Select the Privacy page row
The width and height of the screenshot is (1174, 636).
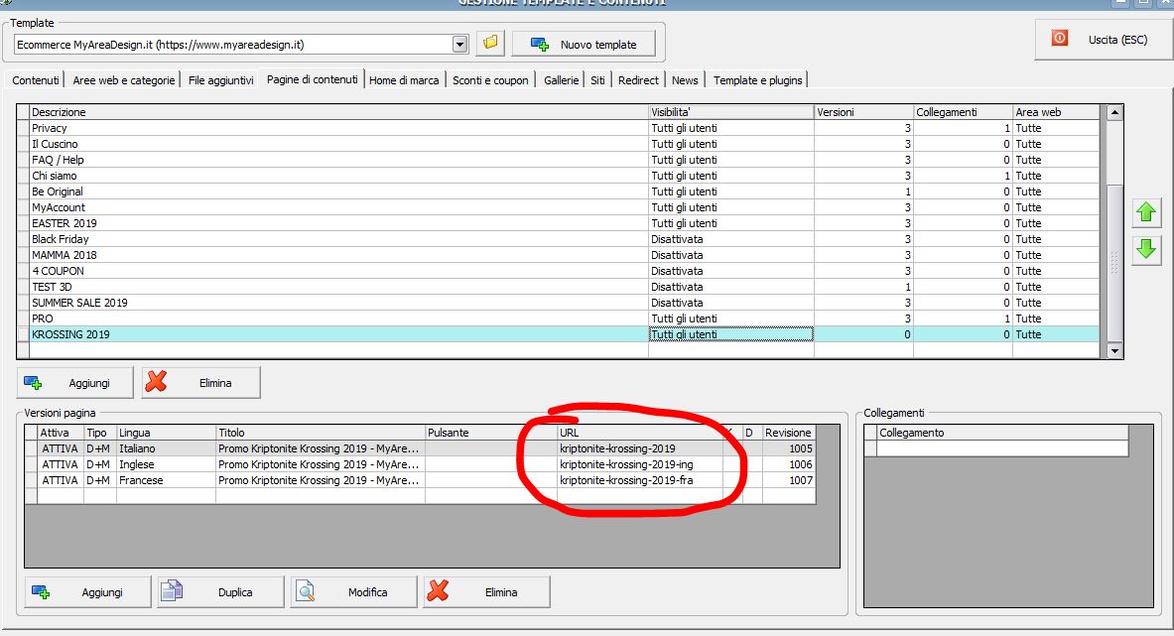558,128
